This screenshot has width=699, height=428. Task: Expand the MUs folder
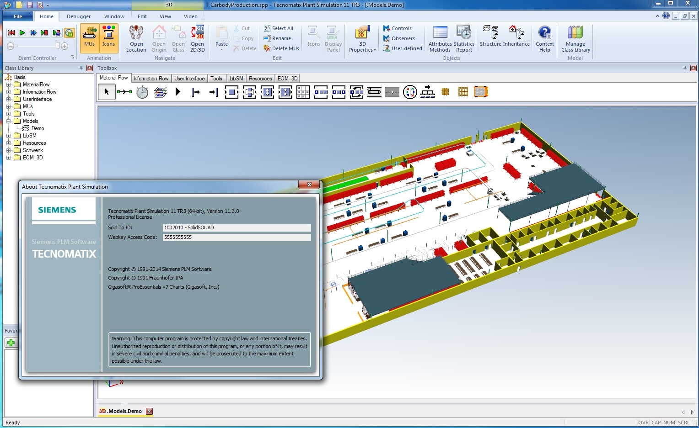[x=8, y=106]
